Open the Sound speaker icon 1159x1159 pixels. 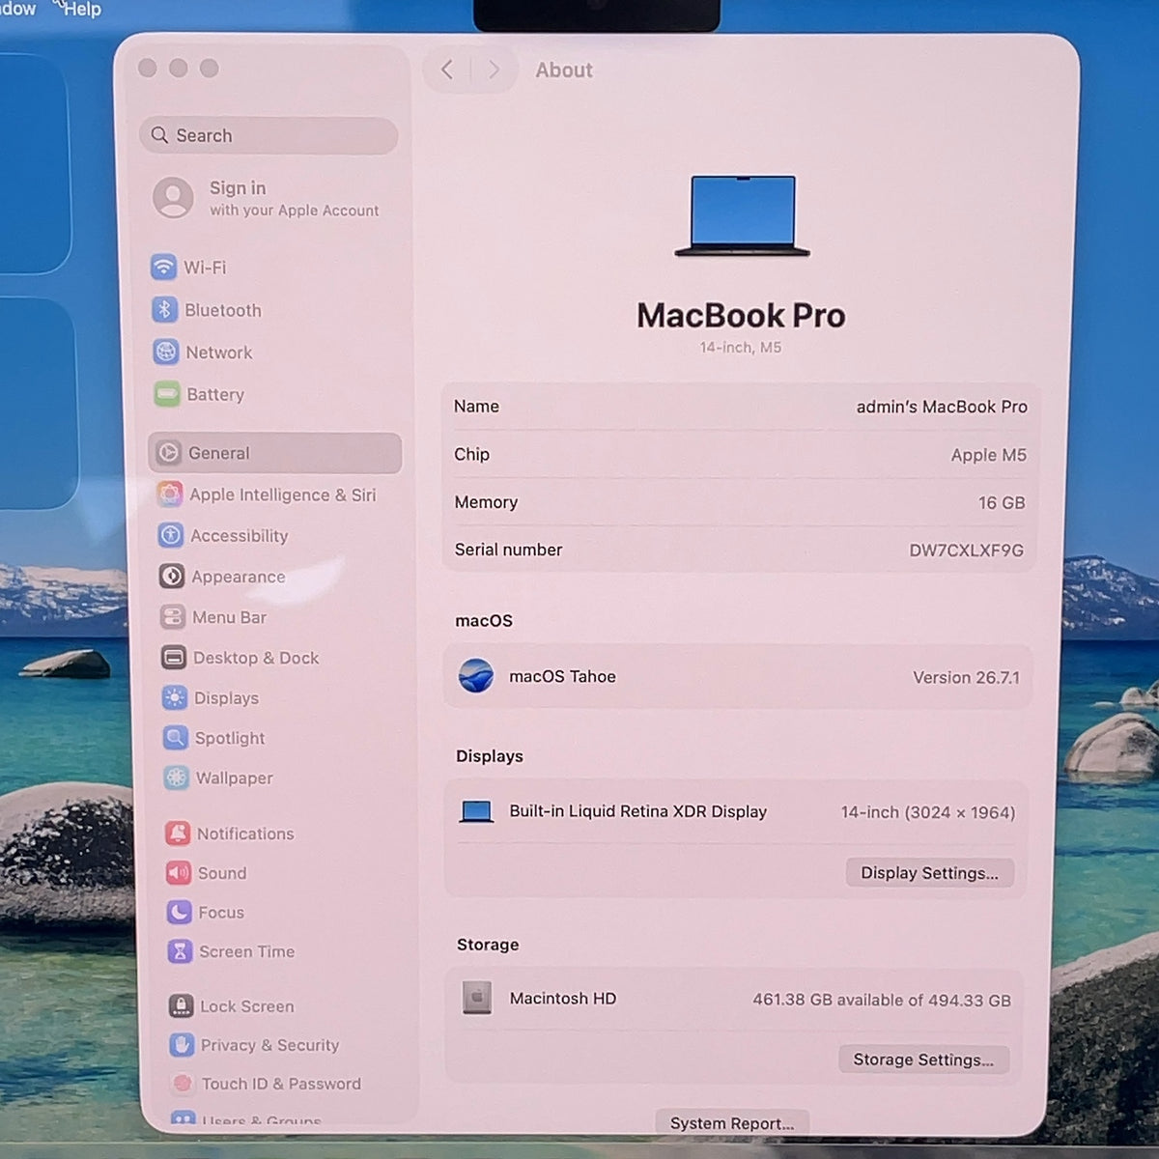tap(179, 873)
